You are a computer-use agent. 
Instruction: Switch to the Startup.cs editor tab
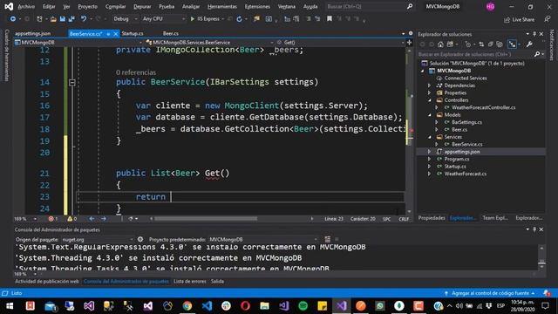[133, 33]
